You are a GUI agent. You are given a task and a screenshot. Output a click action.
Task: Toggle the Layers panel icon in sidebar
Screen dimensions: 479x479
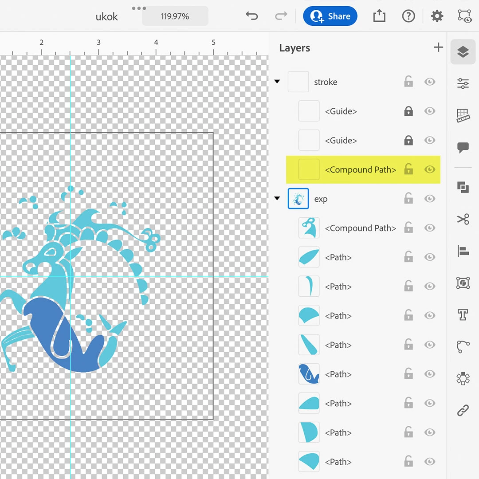463,51
